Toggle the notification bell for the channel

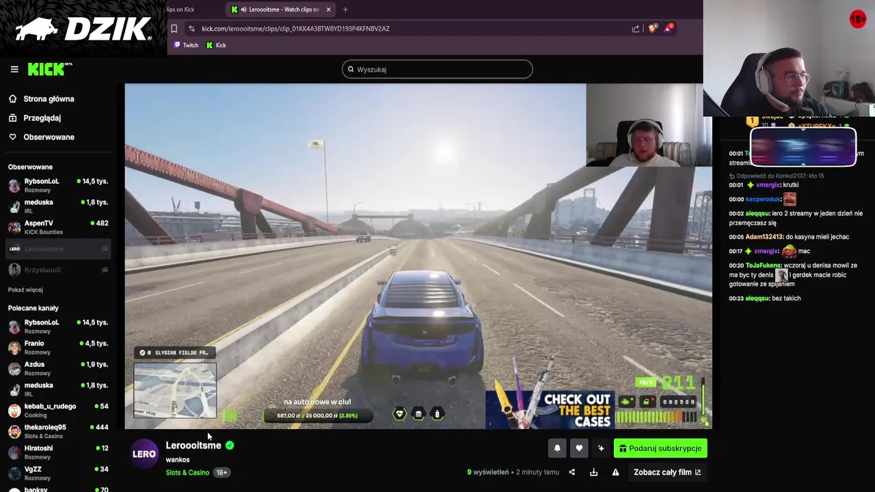click(x=557, y=448)
